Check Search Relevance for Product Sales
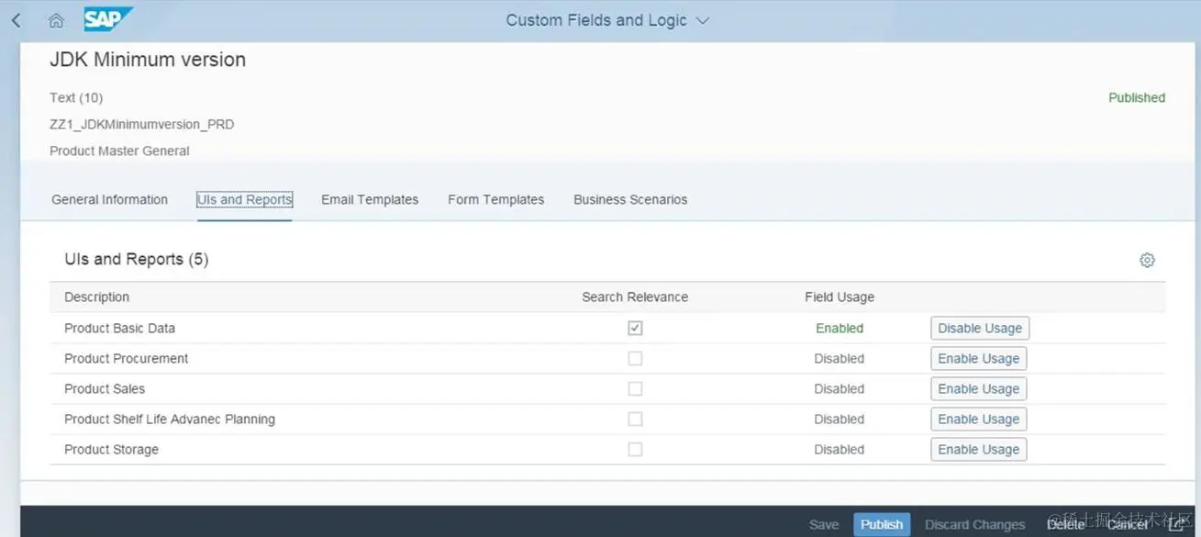This screenshot has width=1201, height=537. [x=635, y=388]
